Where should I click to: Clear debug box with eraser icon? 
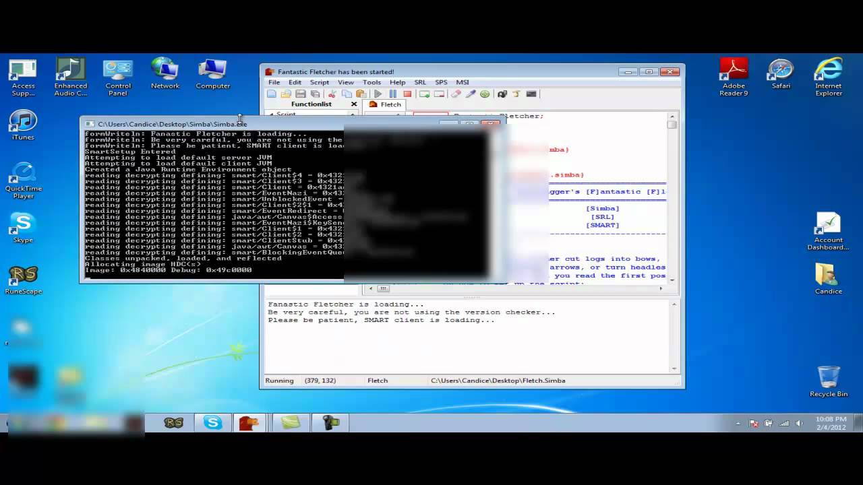pyautogui.click(x=456, y=94)
